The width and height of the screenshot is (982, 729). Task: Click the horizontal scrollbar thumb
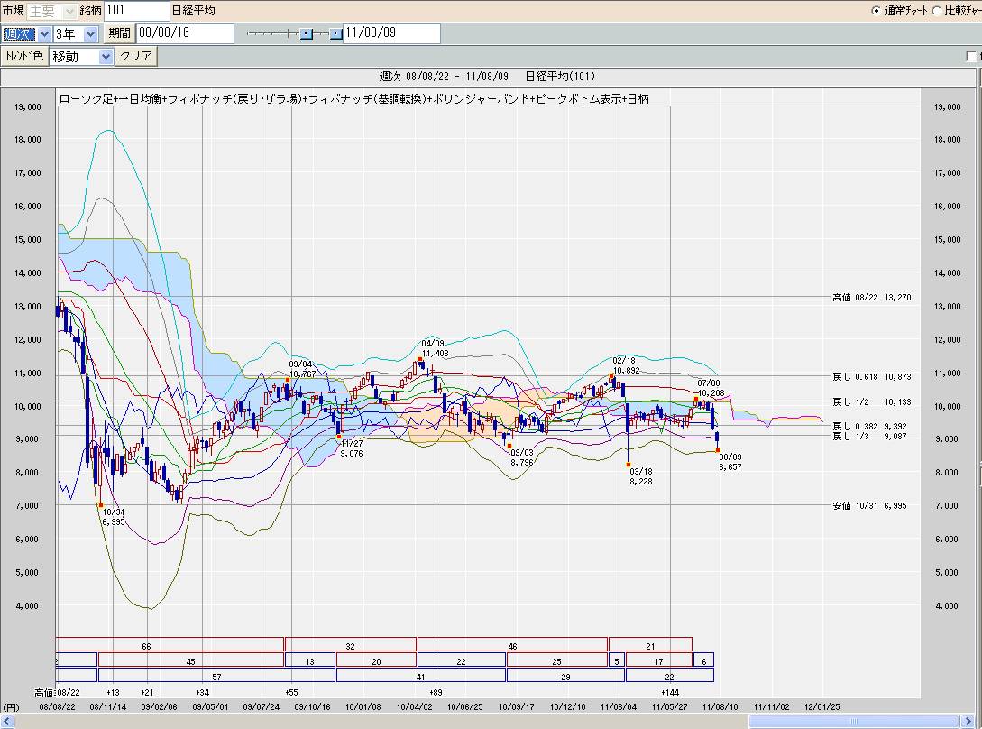point(853,722)
